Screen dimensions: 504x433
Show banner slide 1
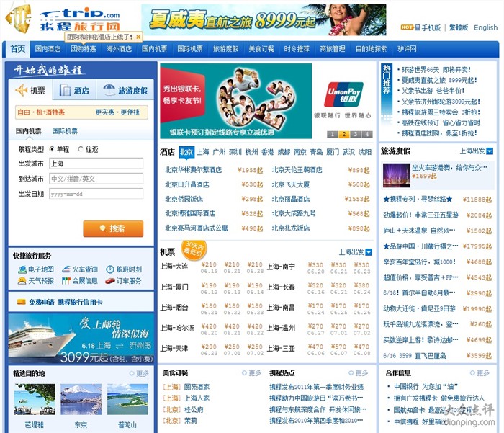(x=332, y=134)
